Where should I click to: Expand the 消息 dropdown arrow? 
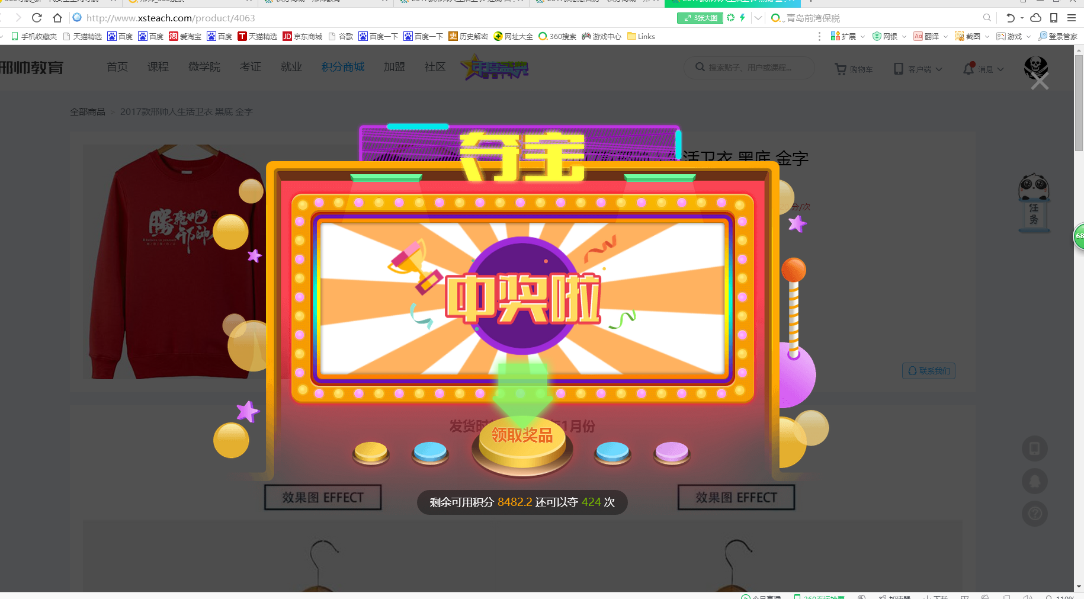1000,69
